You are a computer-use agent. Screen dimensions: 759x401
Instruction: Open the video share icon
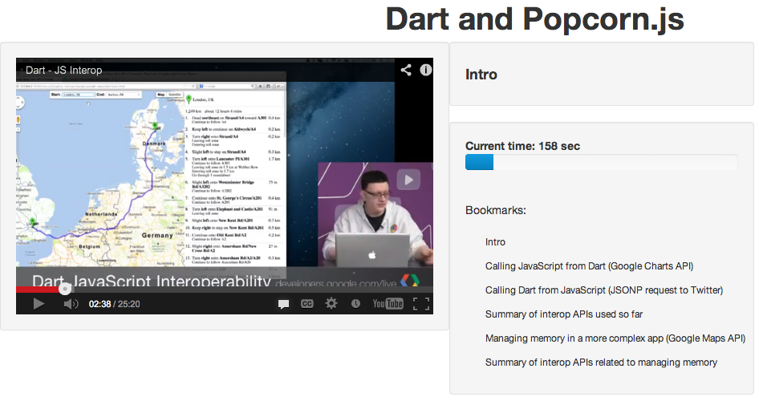tap(406, 70)
